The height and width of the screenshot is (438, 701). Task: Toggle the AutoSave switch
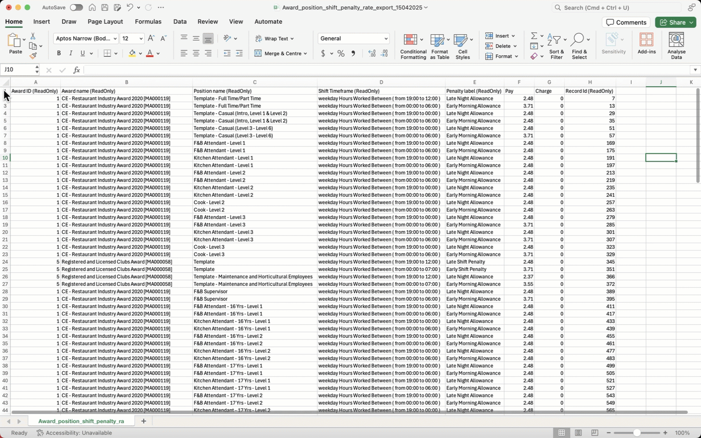click(x=76, y=7)
